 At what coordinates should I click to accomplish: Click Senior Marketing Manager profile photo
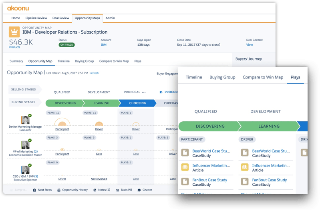25,120
